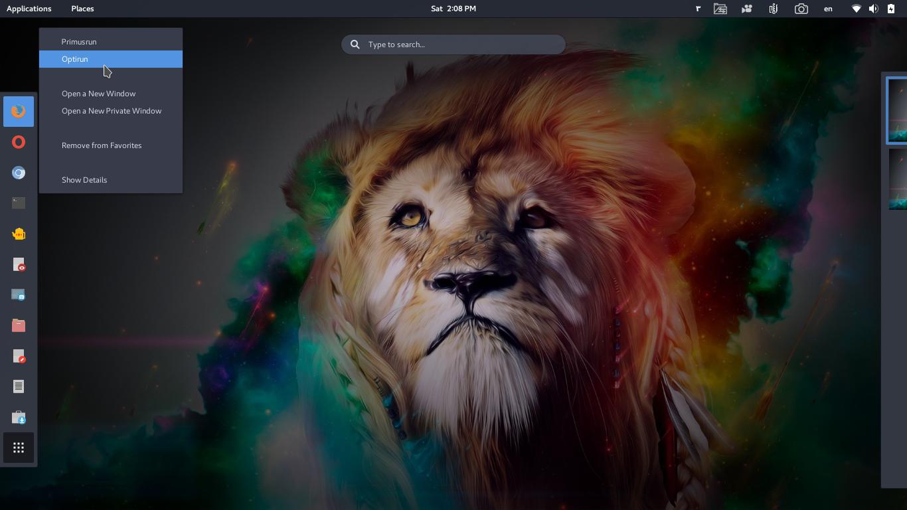Open the red Files folder icon
This screenshot has width=907, height=510.
tap(19, 325)
